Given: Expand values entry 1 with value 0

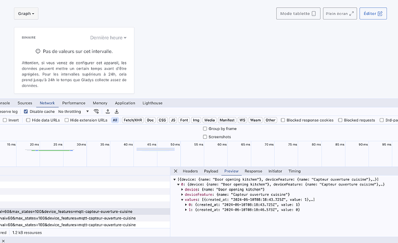Looking at the screenshot, I should (186, 210).
